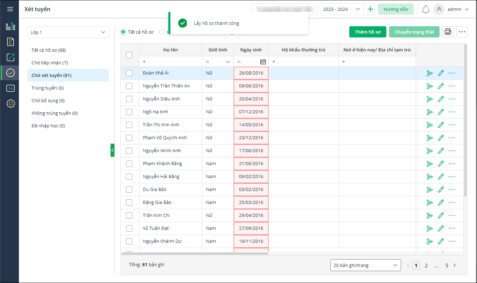Edit the Du Gia Bảo record
The width and height of the screenshot is (477, 283).
click(441, 190)
